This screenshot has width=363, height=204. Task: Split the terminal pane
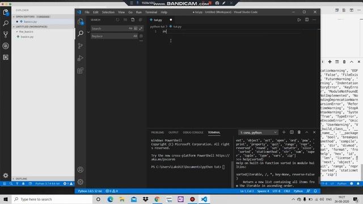(x=292, y=132)
